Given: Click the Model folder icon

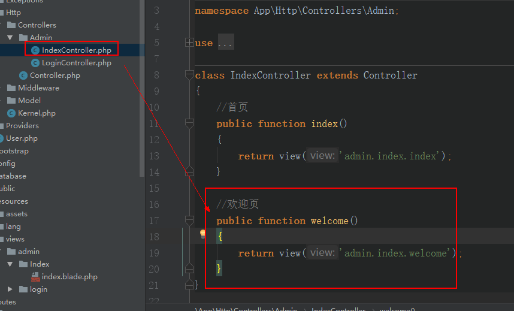Looking at the screenshot, I should click(x=11, y=101).
